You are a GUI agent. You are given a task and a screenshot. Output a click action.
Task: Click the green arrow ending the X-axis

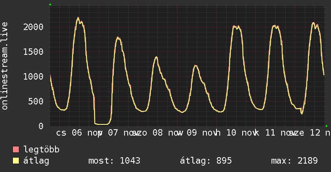[327, 126]
